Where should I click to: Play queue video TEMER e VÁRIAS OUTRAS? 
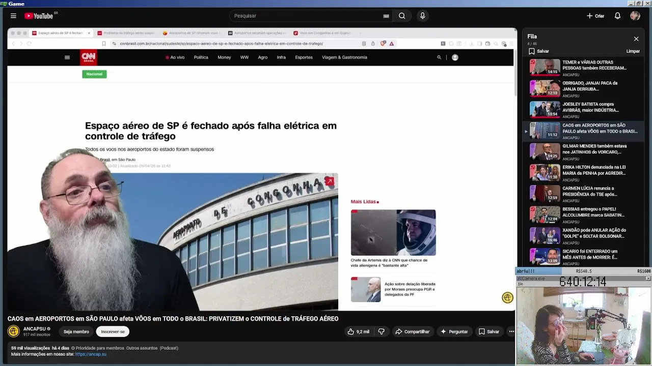[x=583, y=68]
